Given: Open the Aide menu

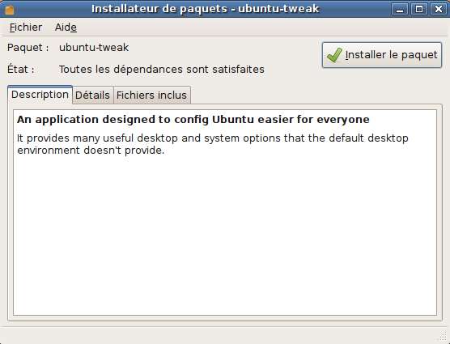Looking at the screenshot, I should pos(66,28).
